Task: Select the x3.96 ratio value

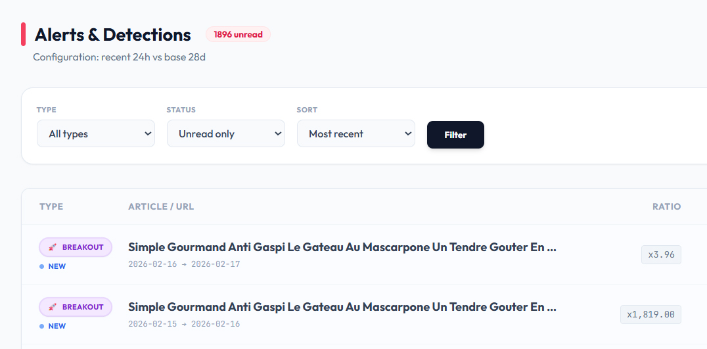Action: coord(661,255)
